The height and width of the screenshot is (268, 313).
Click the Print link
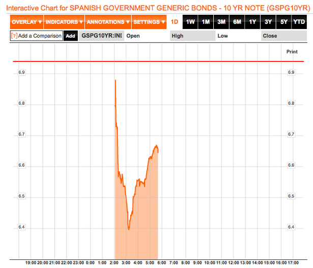pos(292,52)
